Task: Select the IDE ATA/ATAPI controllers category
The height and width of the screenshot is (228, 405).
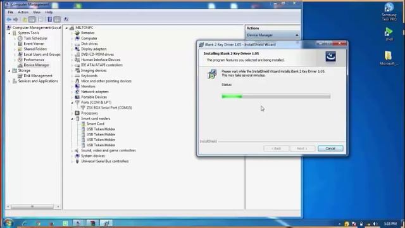Action: click(102, 65)
